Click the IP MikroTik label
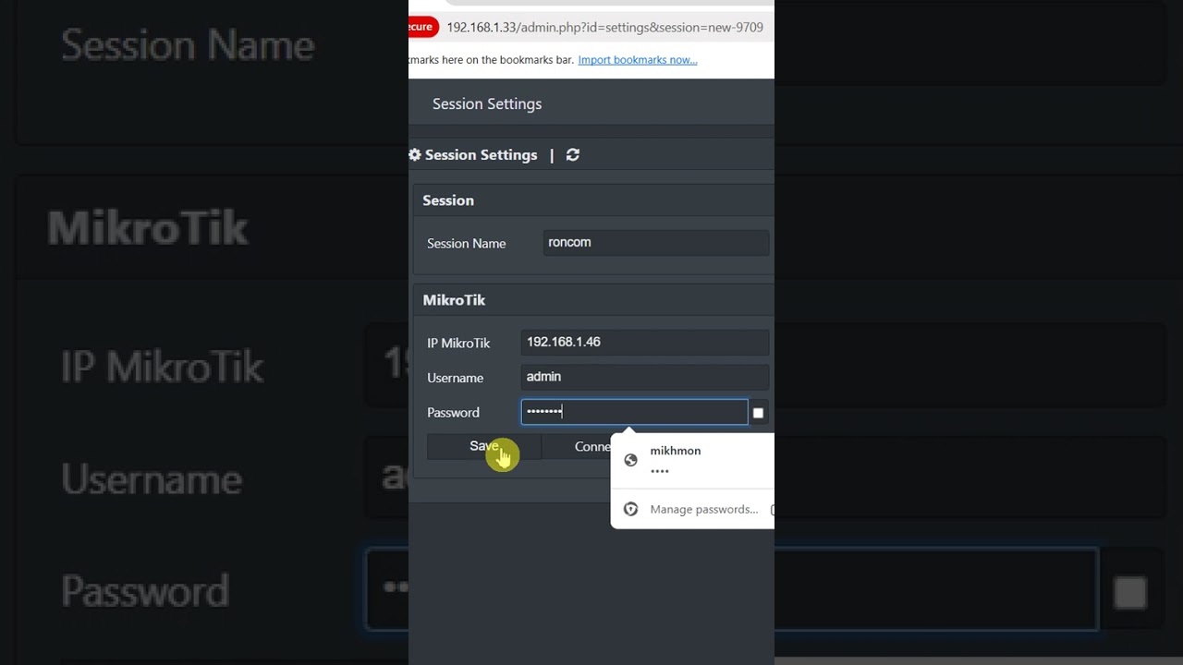 (458, 343)
